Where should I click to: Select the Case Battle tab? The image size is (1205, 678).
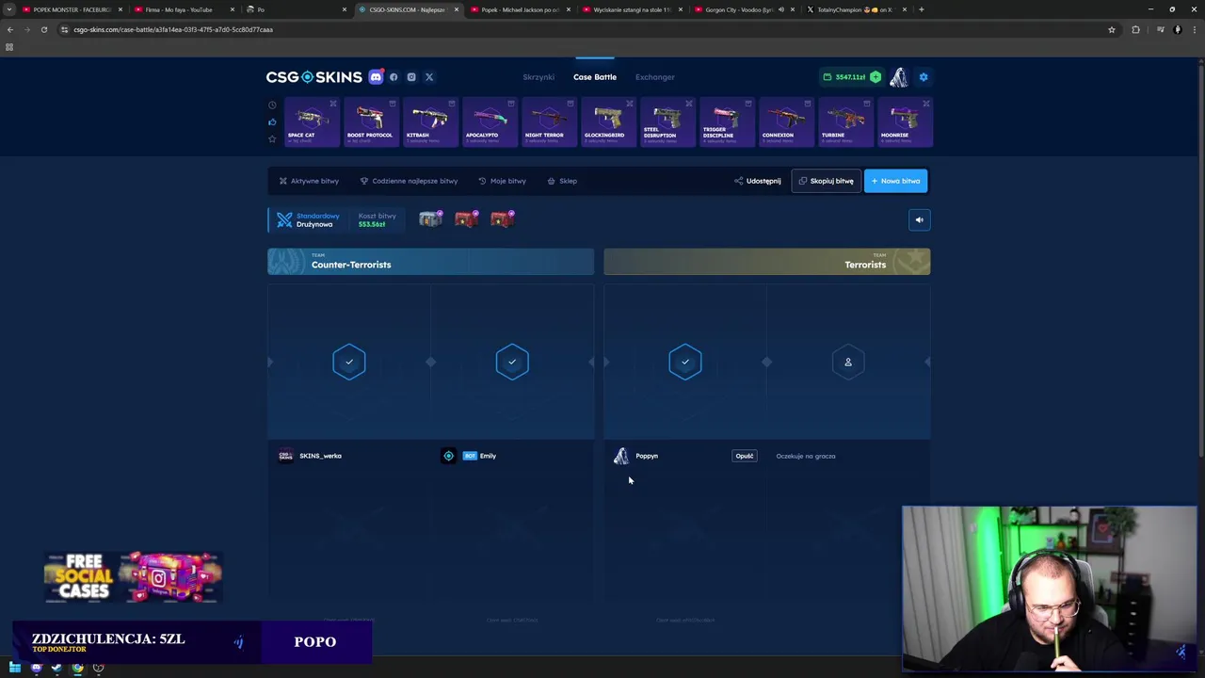click(x=595, y=77)
